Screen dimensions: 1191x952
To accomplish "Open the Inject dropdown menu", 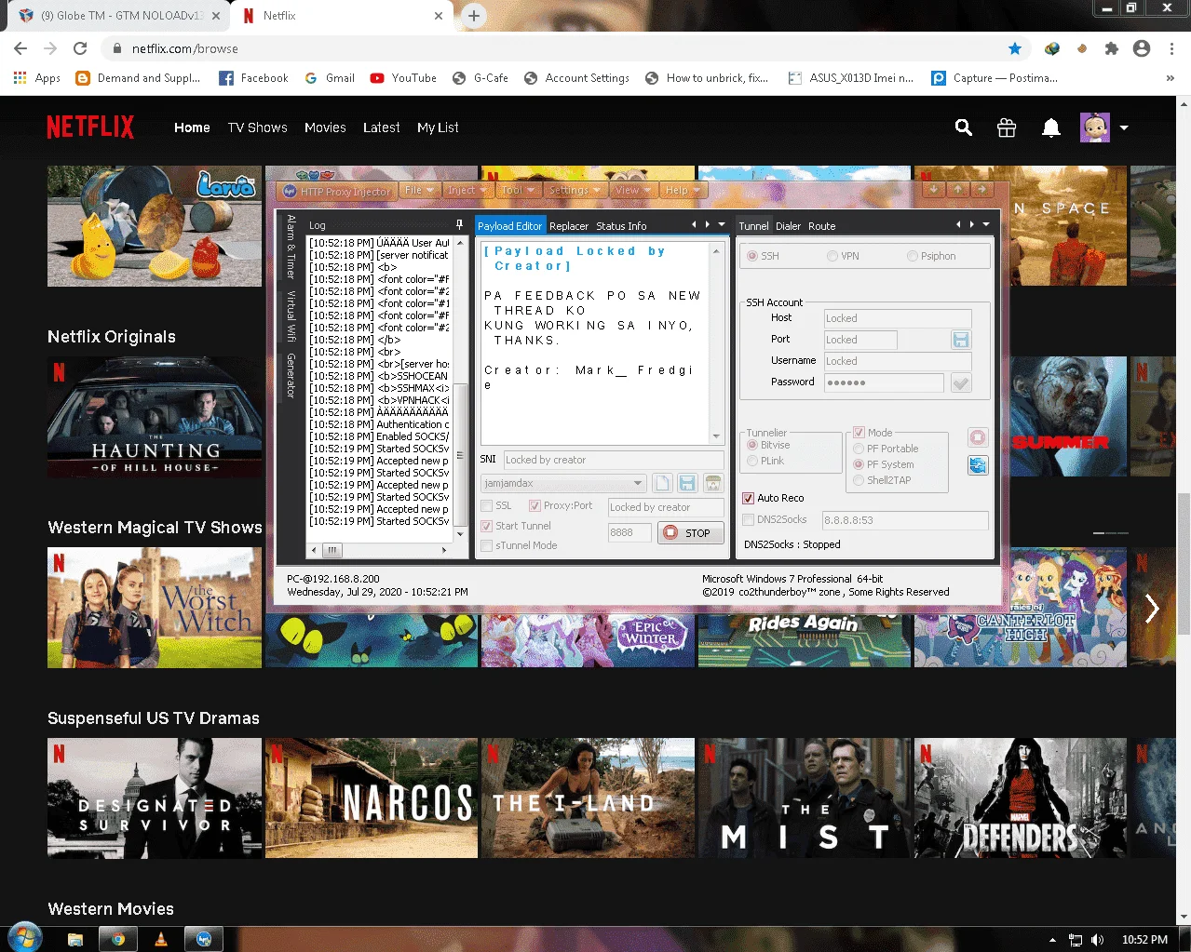I will [x=467, y=190].
